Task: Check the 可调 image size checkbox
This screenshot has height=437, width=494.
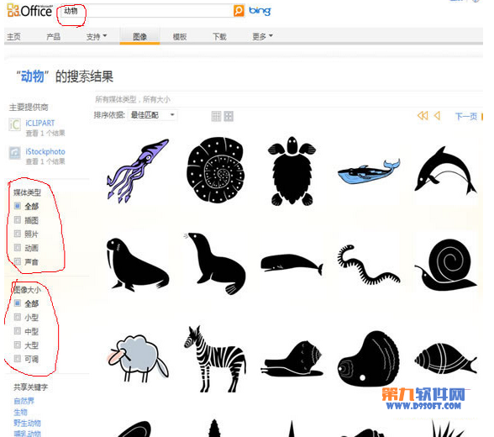Action: [x=18, y=359]
